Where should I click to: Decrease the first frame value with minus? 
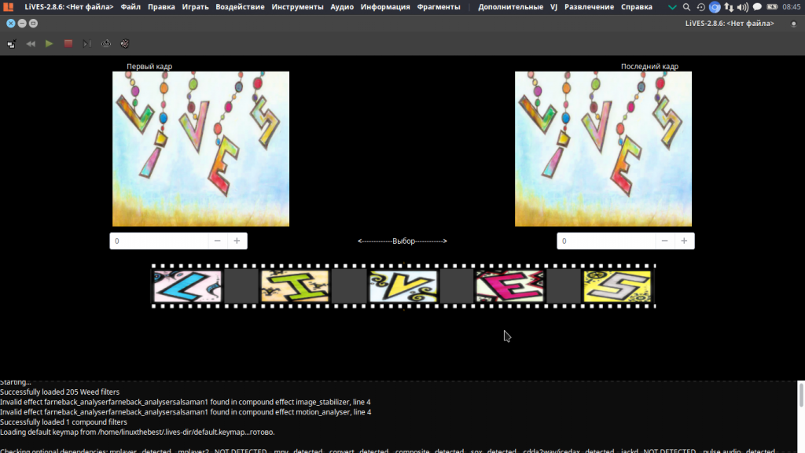pyautogui.click(x=217, y=241)
